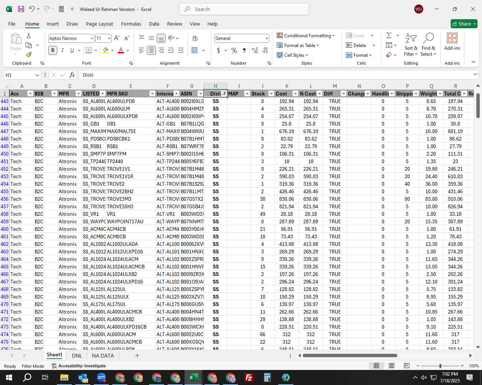Toggle Center alignment
This screenshot has height=385, width=482.
(151, 50)
